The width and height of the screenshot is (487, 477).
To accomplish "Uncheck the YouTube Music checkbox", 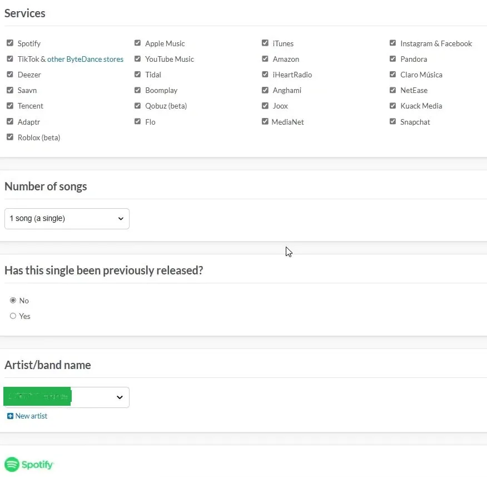I will (137, 59).
